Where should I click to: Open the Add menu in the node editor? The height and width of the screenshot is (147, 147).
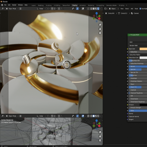tap(132, 9)
